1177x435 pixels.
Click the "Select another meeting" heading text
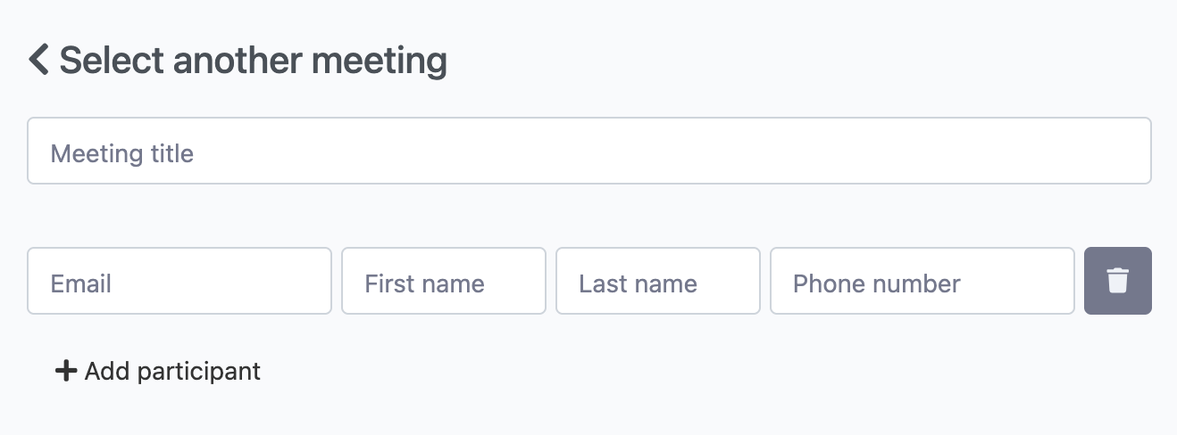(253, 61)
